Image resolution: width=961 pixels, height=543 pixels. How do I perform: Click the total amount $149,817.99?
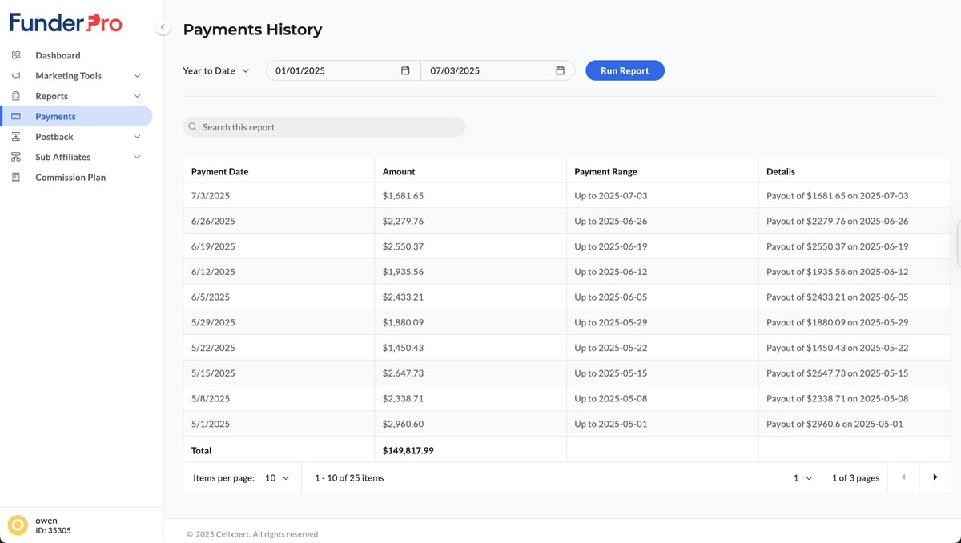[x=408, y=450]
